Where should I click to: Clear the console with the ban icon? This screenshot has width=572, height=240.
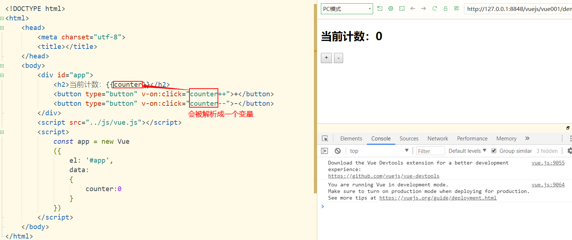[338, 151]
